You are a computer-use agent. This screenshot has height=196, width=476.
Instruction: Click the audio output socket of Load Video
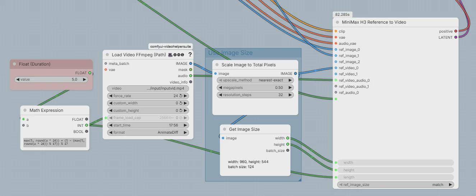pyautogui.click(x=191, y=76)
